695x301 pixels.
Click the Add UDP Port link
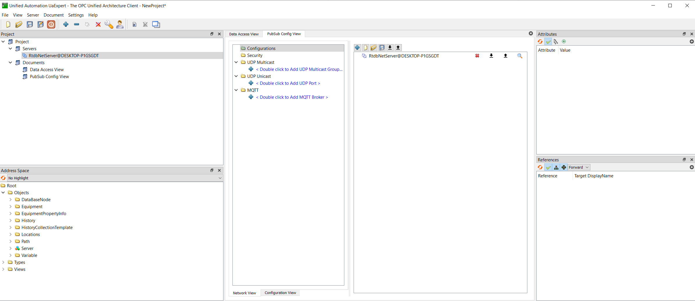[x=288, y=83]
